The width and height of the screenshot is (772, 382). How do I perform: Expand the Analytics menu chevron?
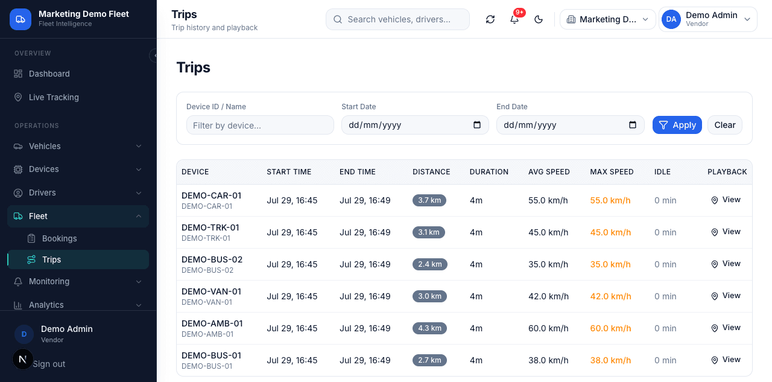coord(139,305)
